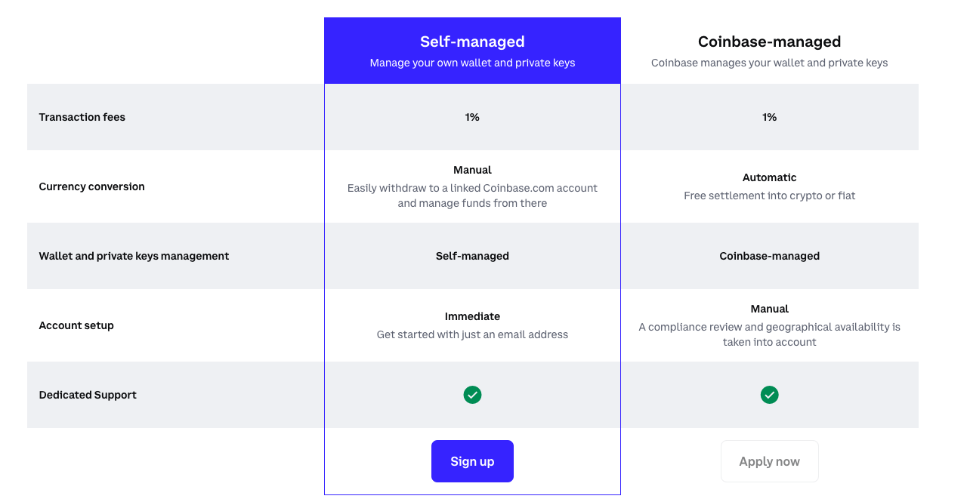This screenshot has height=502, width=967.
Task: Click the Immediate account setup text
Action: click(x=472, y=316)
